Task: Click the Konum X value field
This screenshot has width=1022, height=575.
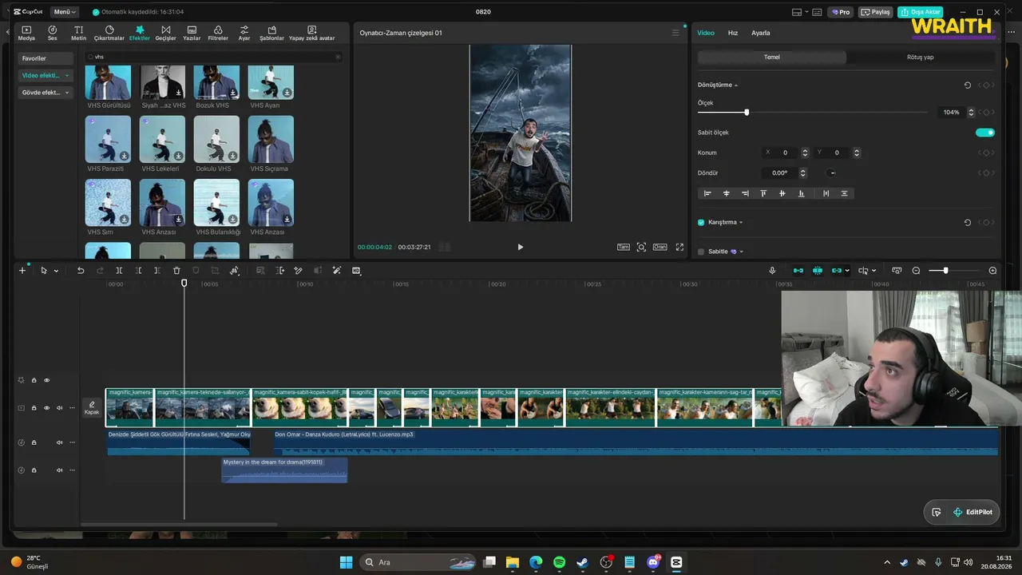Action: [x=786, y=153]
